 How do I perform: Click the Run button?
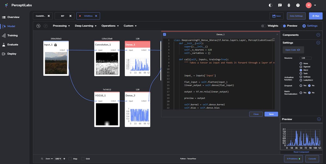click(x=315, y=16)
